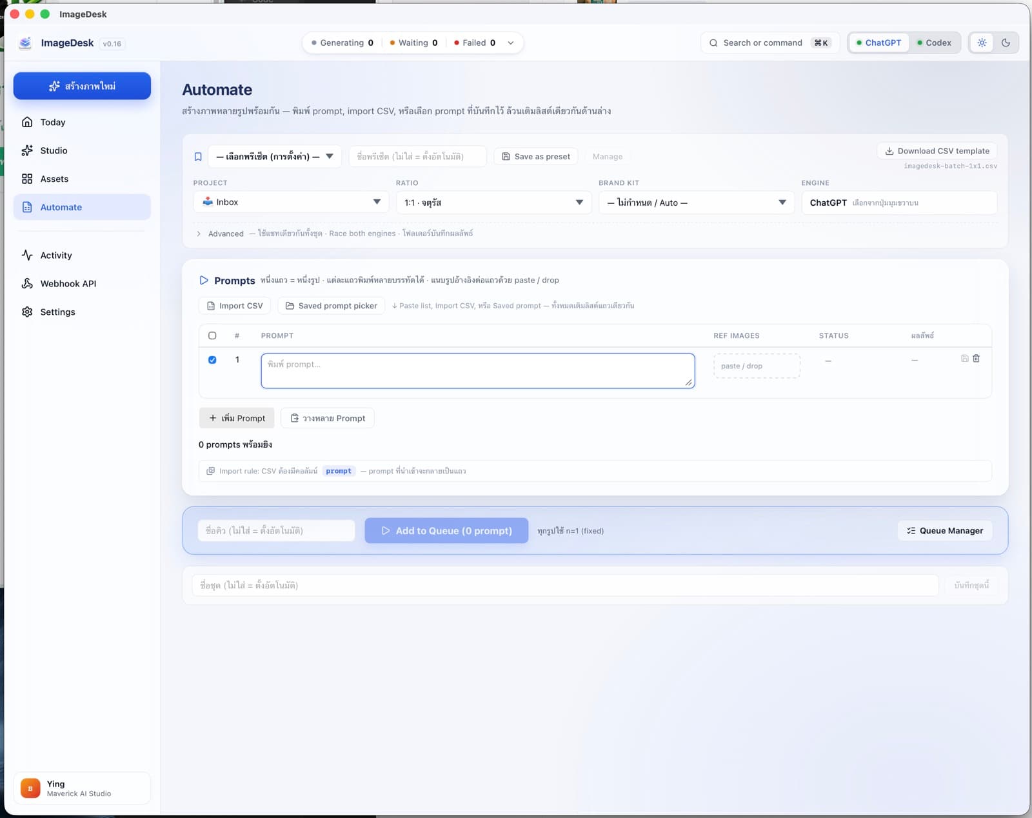Image resolution: width=1032 pixels, height=818 pixels.
Task: Open the Saved prompt picker
Action: 332,306
